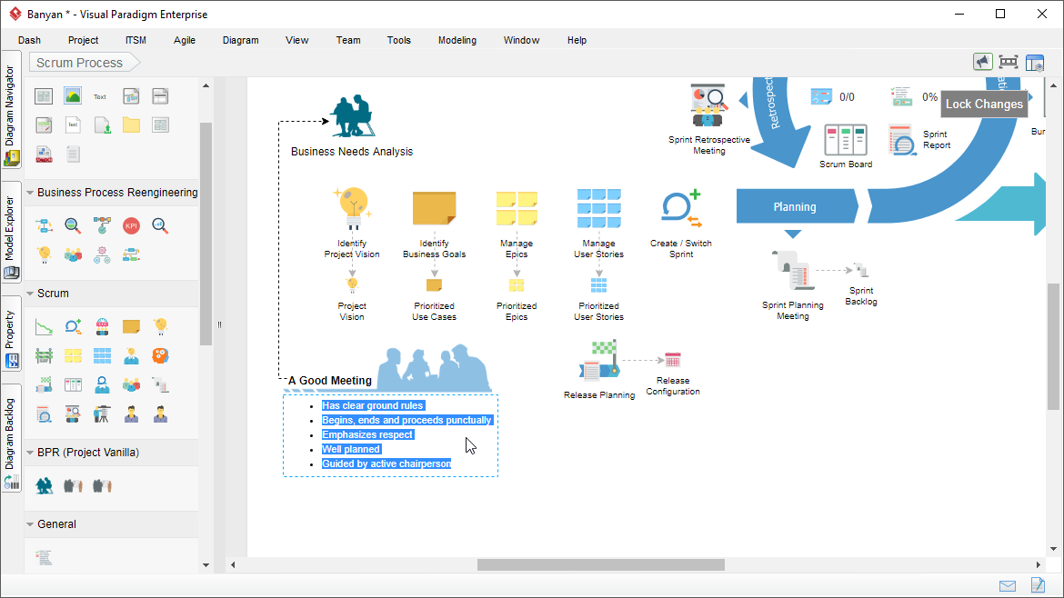Select the burndown chart icon in Scrum palette
The height and width of the screenshot is (598, 1064).
45,327
